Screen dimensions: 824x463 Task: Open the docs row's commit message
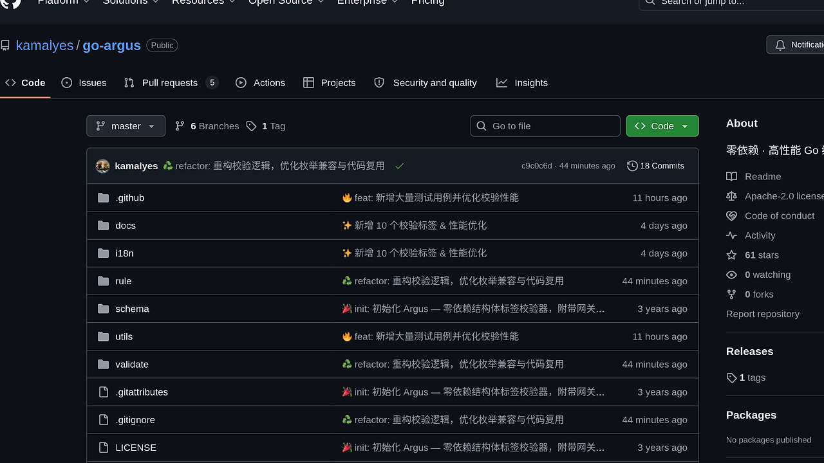(415, 226)
